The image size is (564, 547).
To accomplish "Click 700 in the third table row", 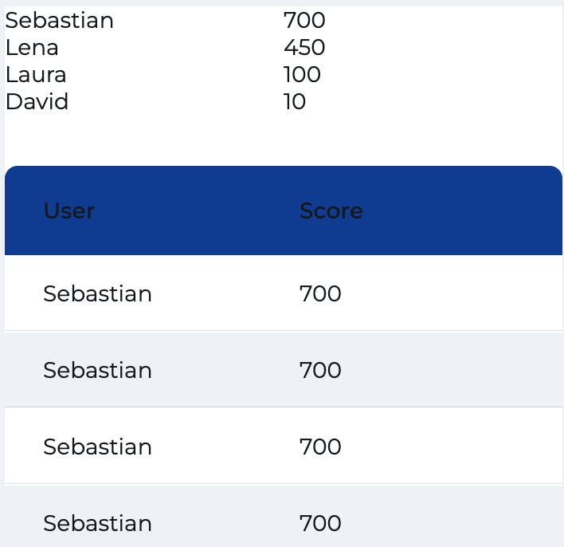I will (x=320, y=447).
